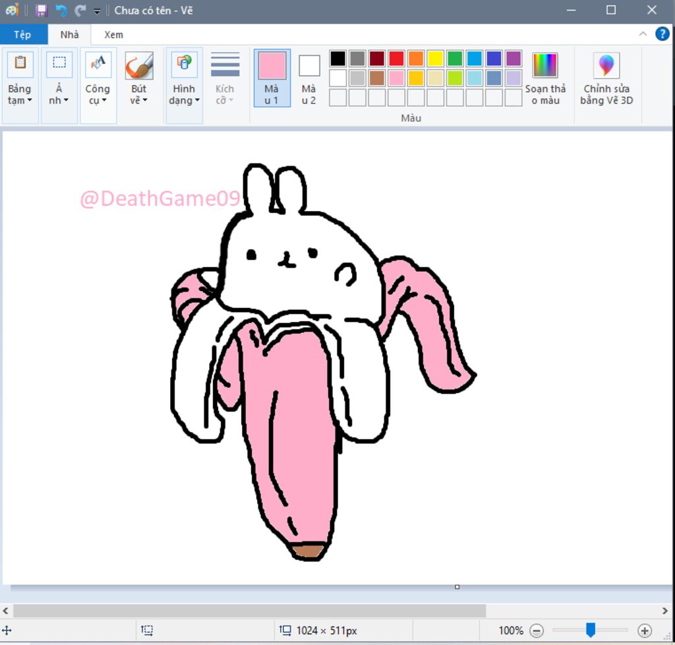The width and height of the screenshot is (675, 645).
Task: Pick the lavender color swatch
Action: 513,78
